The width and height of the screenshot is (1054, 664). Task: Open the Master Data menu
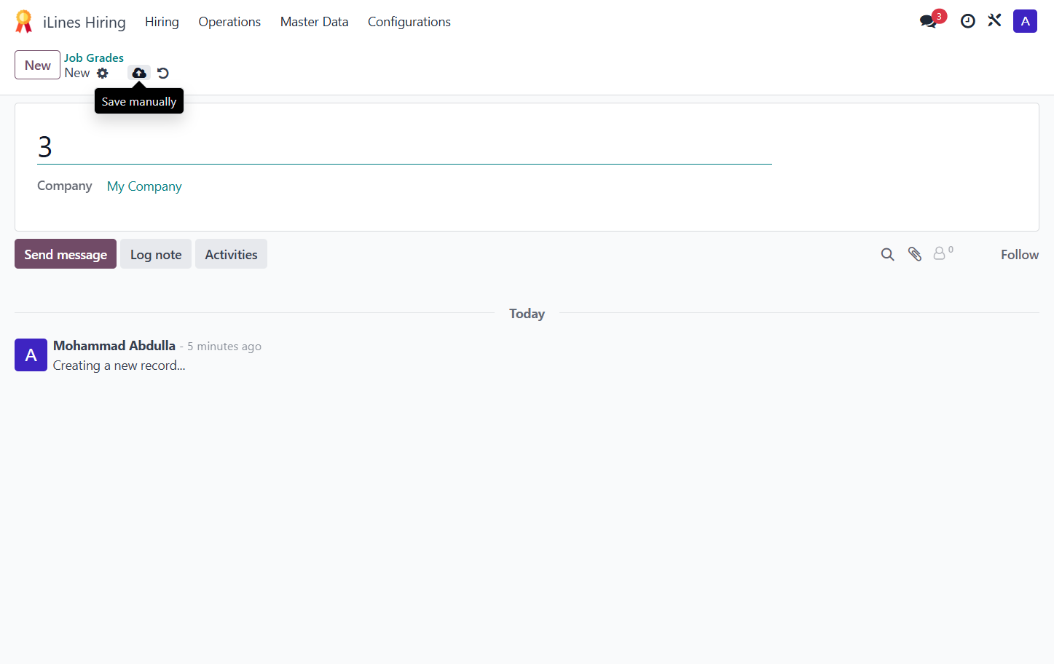pyautogui.click(x=315, y=22)
